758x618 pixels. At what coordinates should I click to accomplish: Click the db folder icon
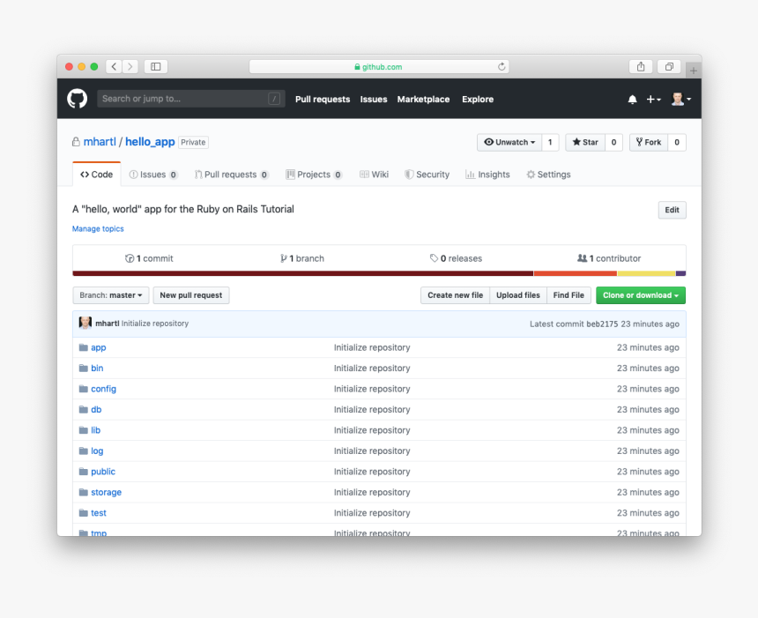[84, 409]
